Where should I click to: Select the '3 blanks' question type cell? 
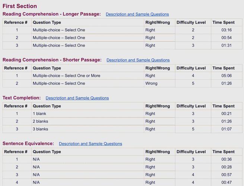(x=40, y=129)
